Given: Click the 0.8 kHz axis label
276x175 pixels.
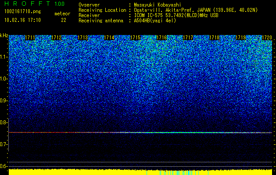Looking at the screenshot, I should tap(4, 122).
